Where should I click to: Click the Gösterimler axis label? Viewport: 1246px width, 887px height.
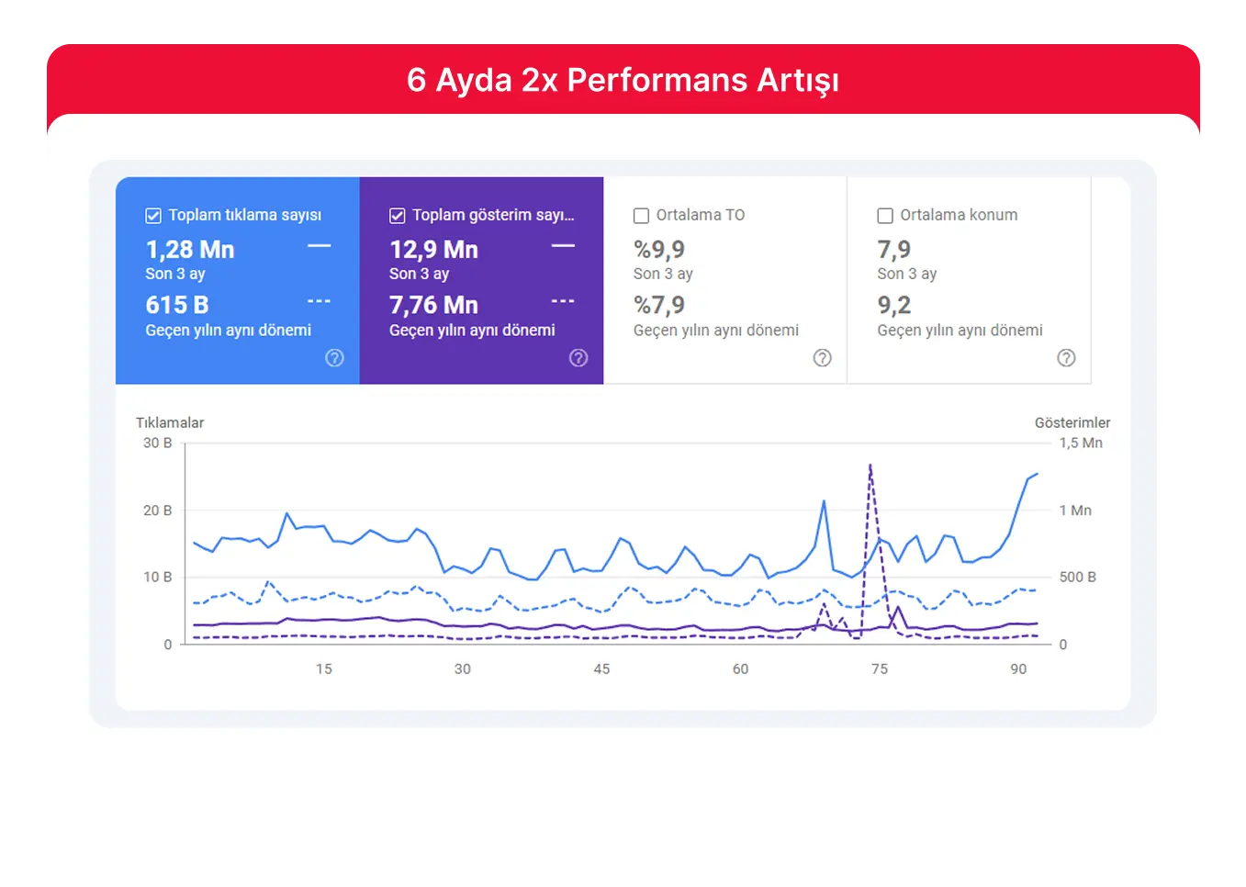point(1072,422)
